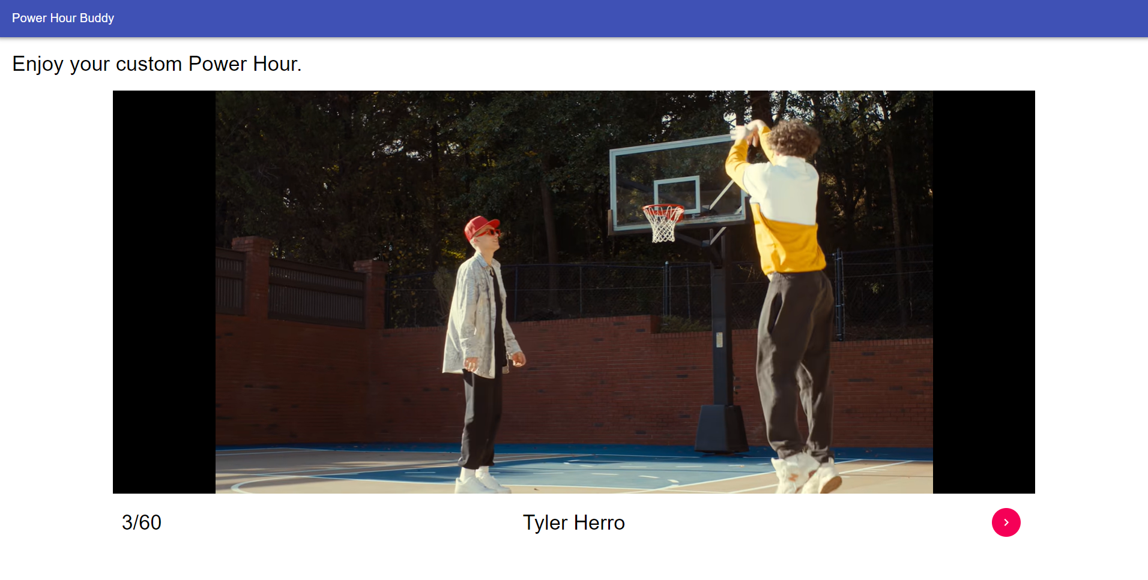Click the black hoop pole base
1148x580 pixels.
(721, 429)
